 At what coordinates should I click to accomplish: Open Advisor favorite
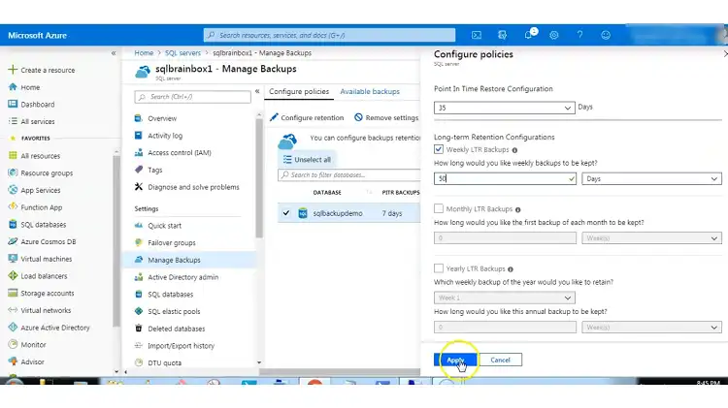26,361
